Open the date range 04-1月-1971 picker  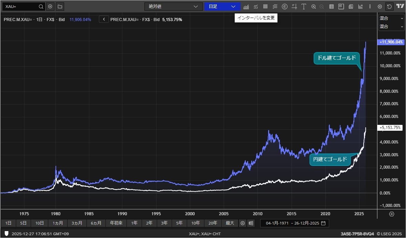click(x=278, y=223)
